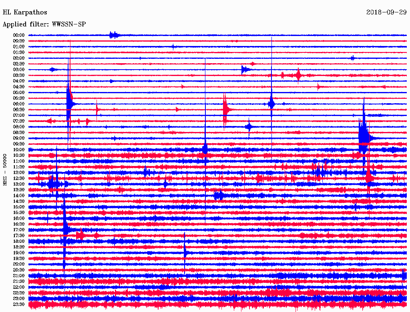This screenshot has height=312, width=410.
Task: Select the 17:00 time label
Action: (x=19, y=230)
